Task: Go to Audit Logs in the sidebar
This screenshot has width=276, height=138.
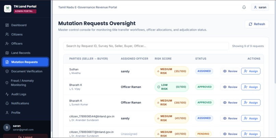Action: click(25, 94)
